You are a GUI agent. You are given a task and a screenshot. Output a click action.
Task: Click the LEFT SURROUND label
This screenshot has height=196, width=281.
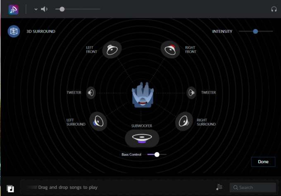pos(76,122)
